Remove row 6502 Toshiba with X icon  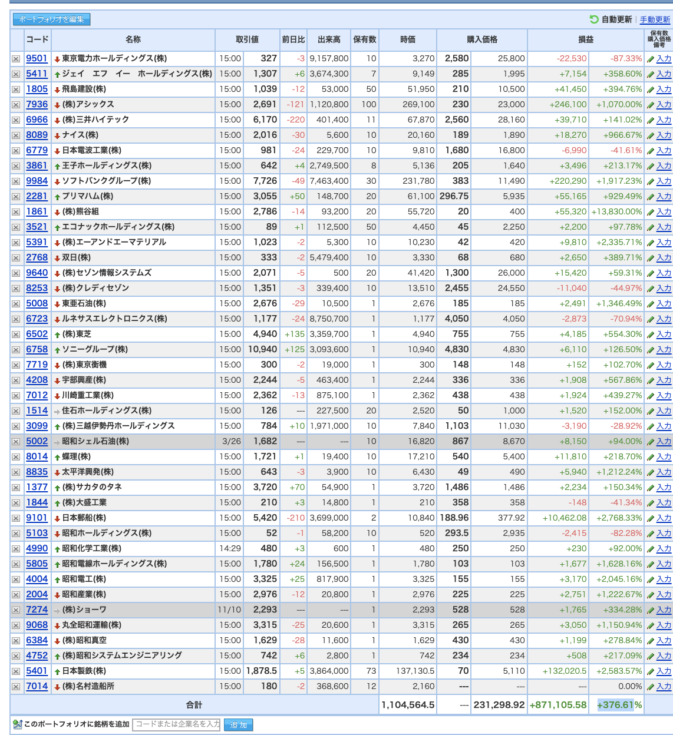click(16, 335)
